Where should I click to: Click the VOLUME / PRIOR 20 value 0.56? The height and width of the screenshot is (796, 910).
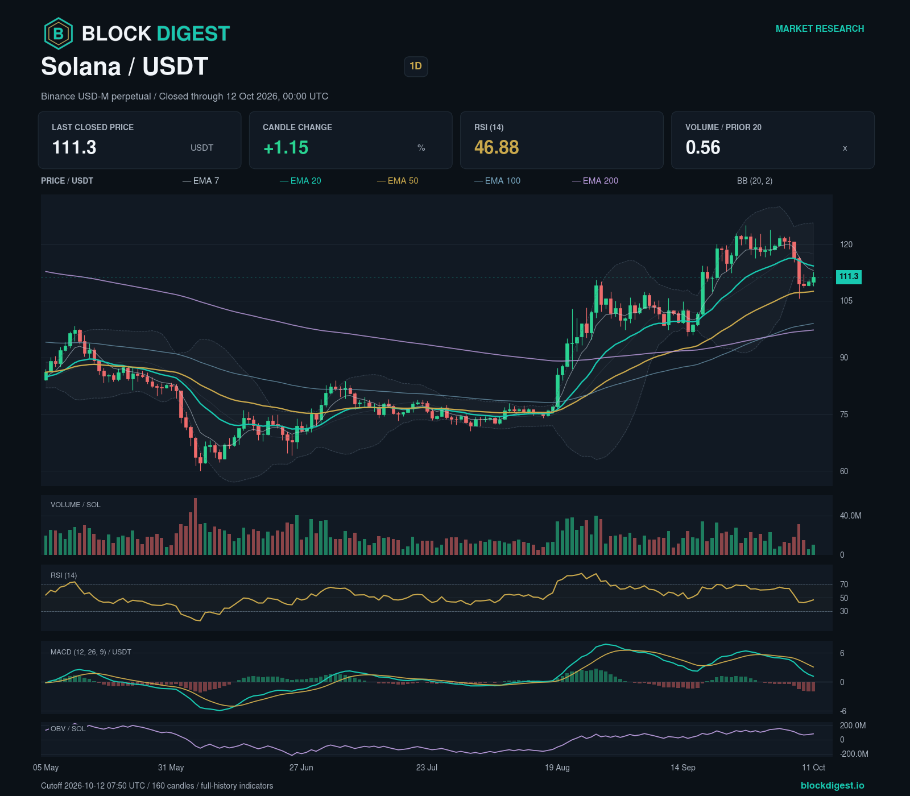(703, 147)
